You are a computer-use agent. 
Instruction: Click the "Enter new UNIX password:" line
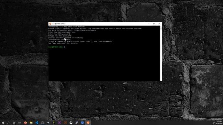[60, 34]
